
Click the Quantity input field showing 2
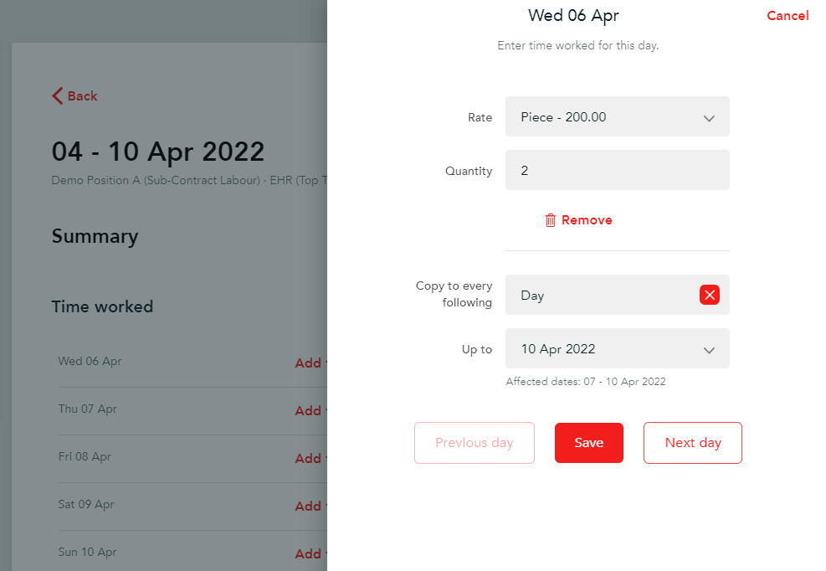[x=617, y=170]
